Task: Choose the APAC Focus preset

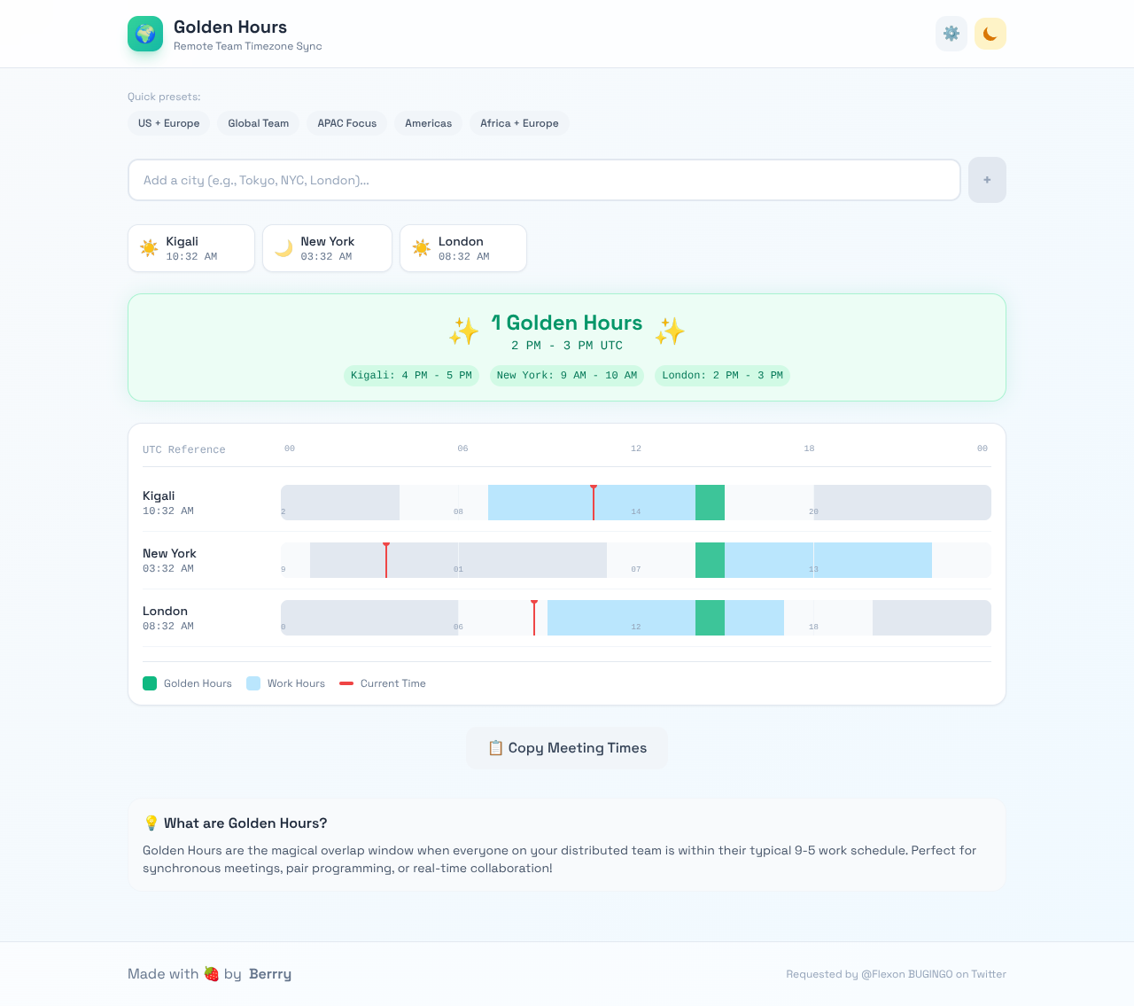Action: 346,123
